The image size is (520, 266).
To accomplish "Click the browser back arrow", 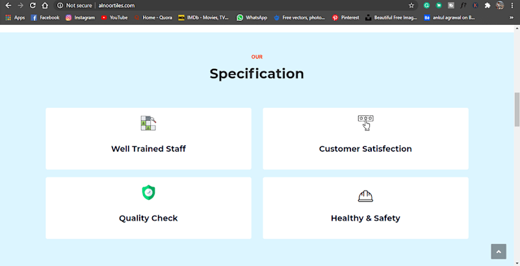I will tap(8, 5).
